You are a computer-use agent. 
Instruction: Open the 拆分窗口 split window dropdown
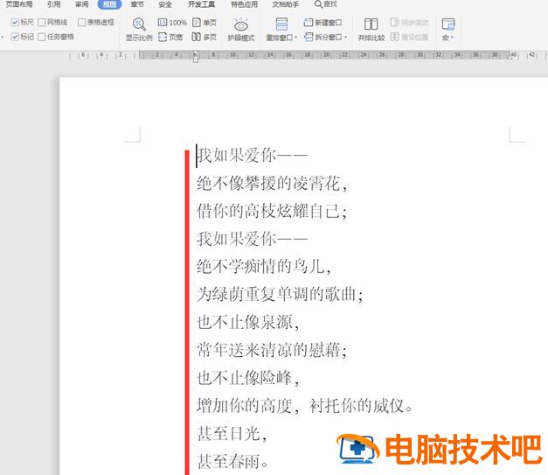[x=346, y=38]
